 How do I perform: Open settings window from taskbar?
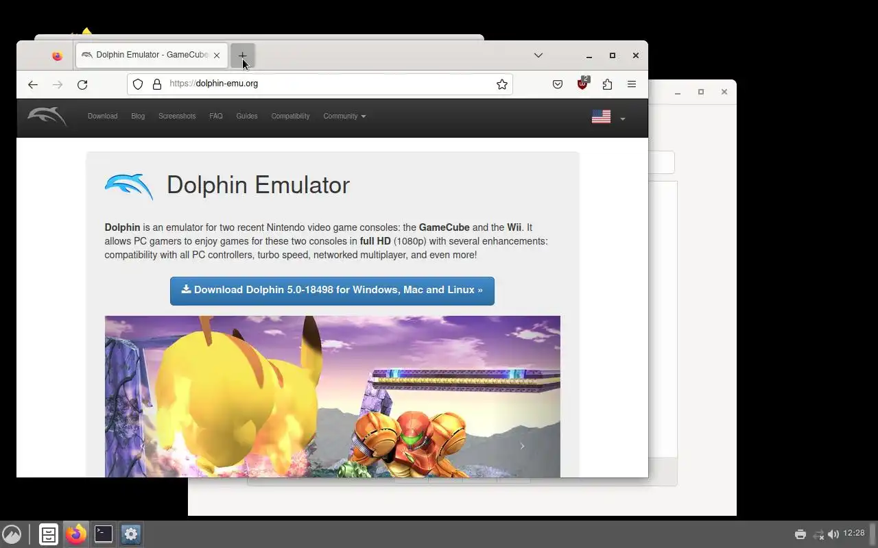(x=131, y=534)
